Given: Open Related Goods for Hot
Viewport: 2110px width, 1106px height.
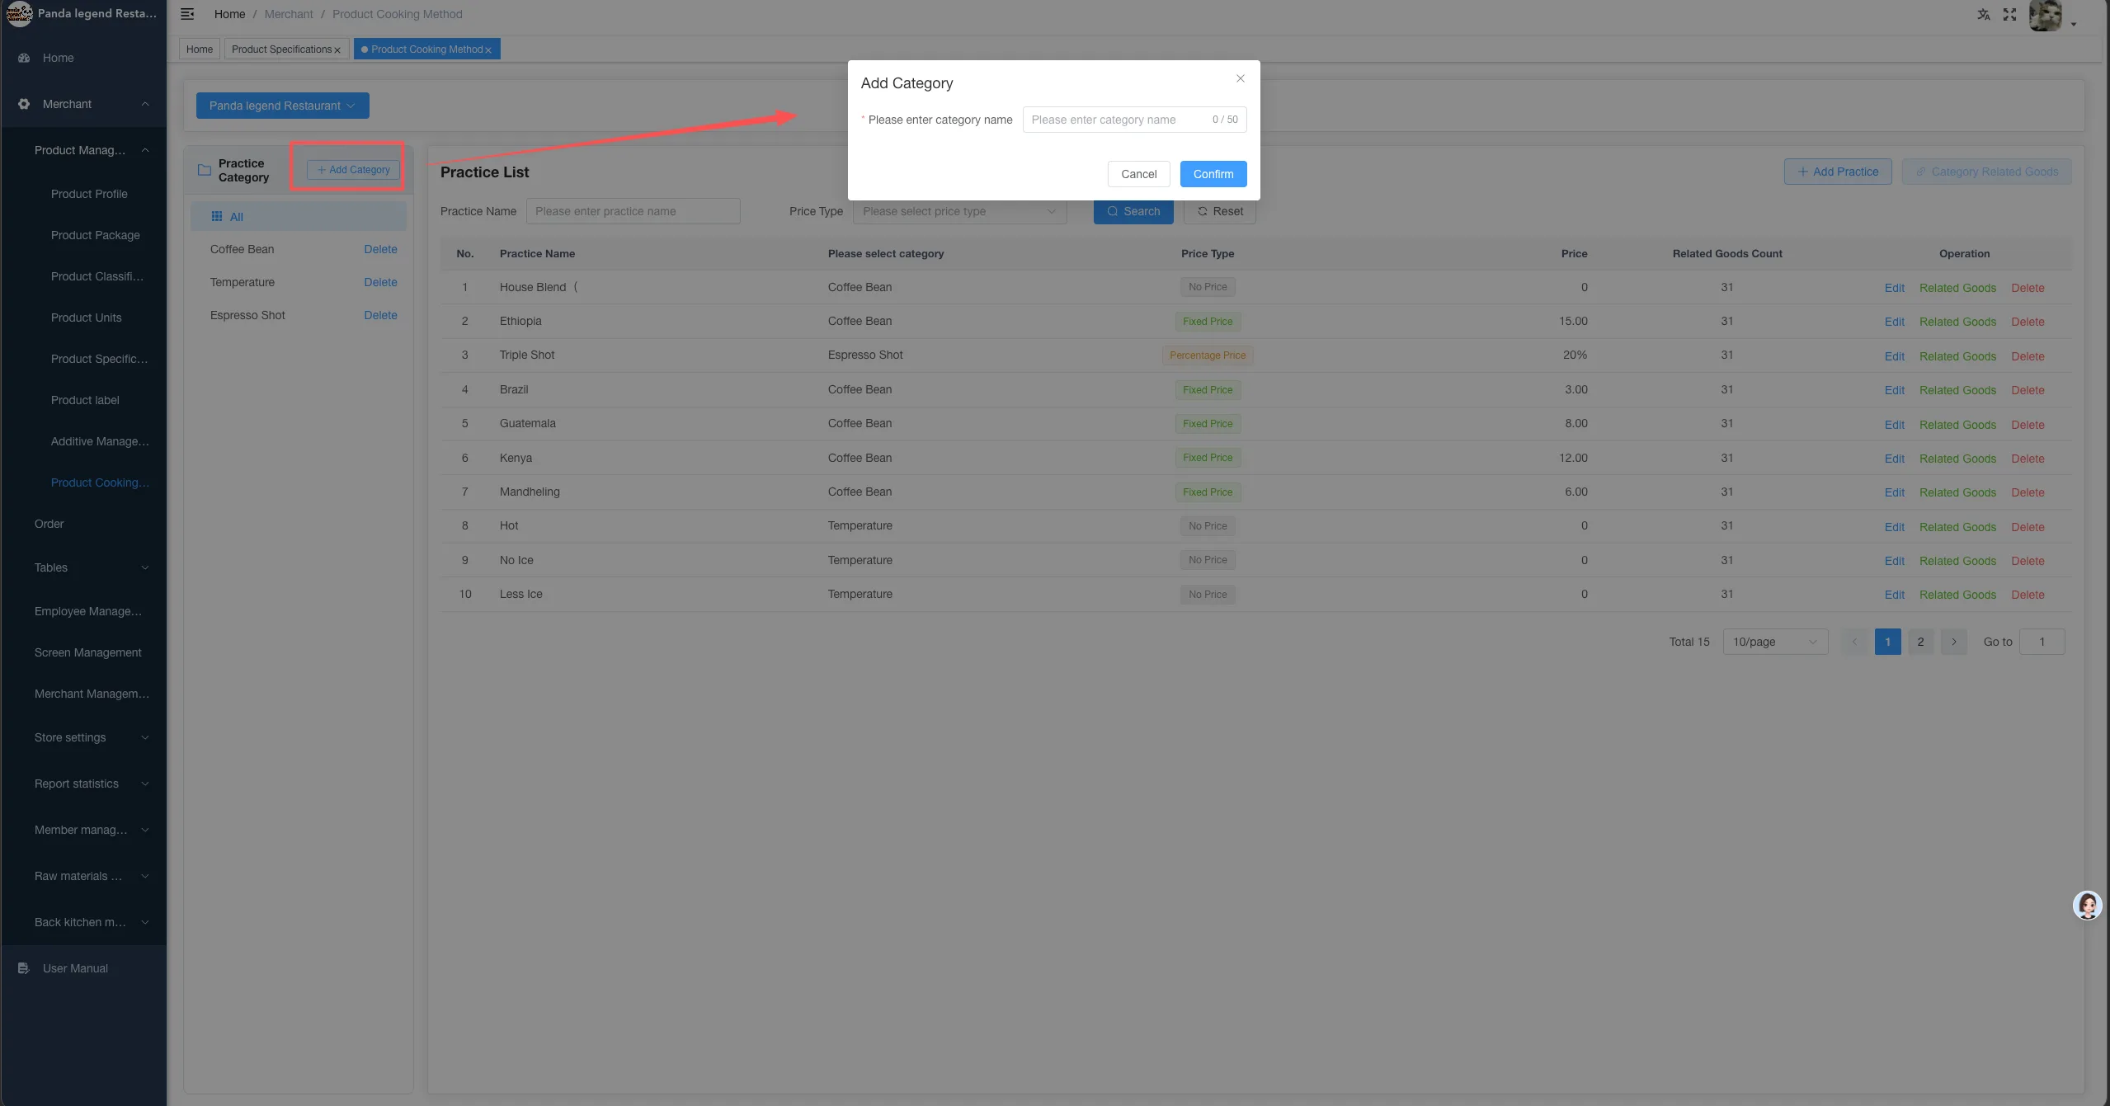Looking at the screenshot, I should (x=1957, y=527).
